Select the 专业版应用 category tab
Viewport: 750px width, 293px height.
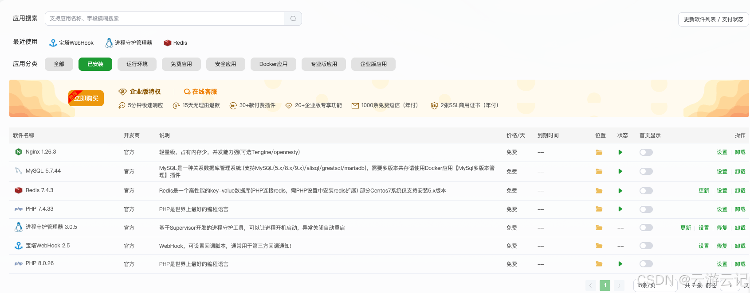(x=324, y=64)
